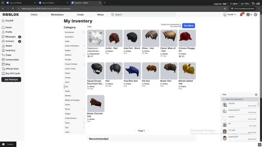Switch to the Inventory - Roblox tab
Viewport: 262px width, 147px height.
pos(86,3)
